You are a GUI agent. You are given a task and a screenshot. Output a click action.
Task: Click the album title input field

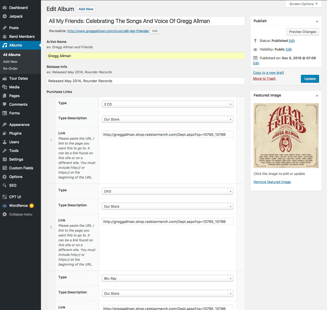point(146,21)
